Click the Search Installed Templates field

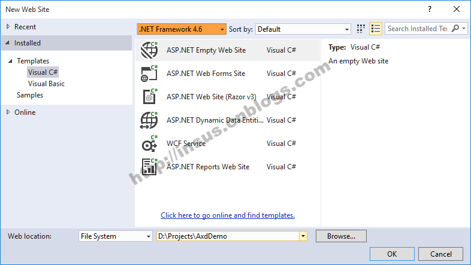[x=418, y=29]
